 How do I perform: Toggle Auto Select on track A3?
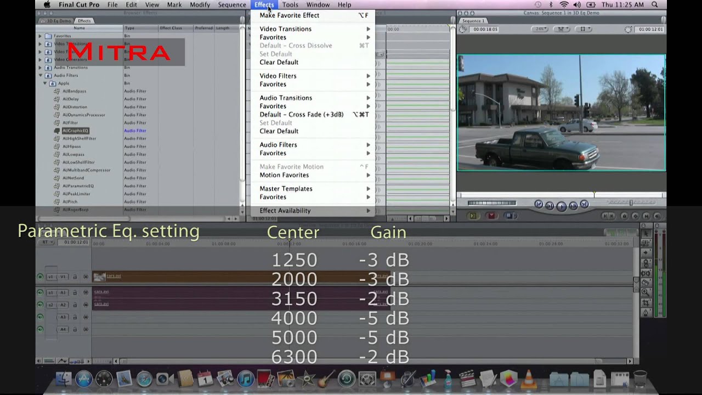tap(86, 317)
